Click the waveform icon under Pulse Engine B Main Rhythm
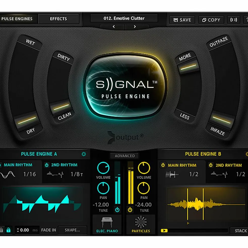The width and height of the screenshot is (248, 248). coord(172,175)
